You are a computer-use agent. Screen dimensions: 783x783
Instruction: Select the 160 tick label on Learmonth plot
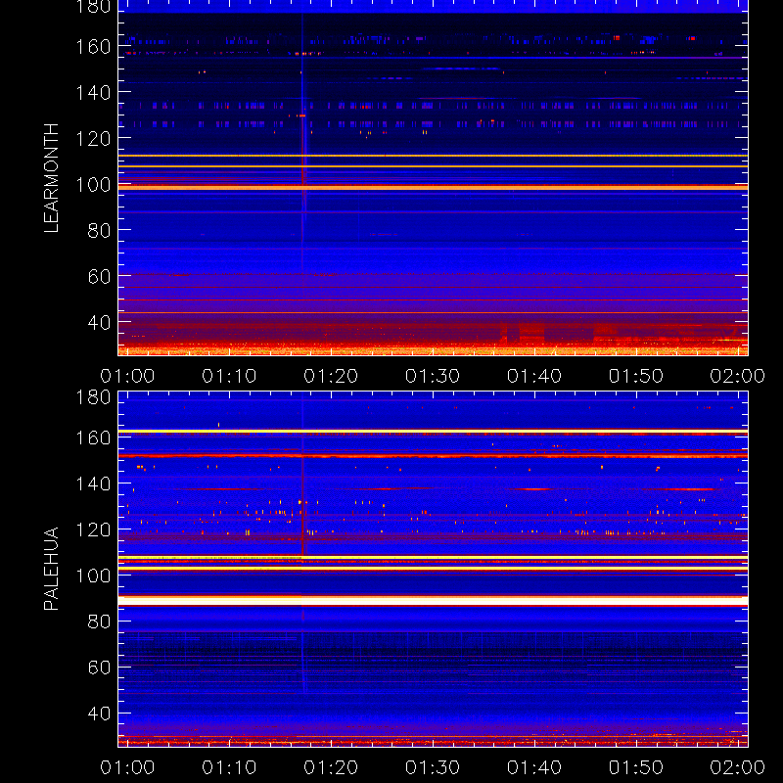[93, 47]
